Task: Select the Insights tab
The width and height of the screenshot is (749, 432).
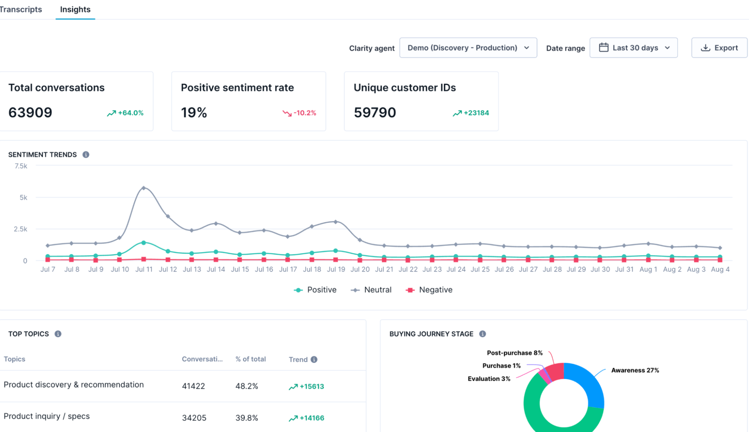Action: 75,9
